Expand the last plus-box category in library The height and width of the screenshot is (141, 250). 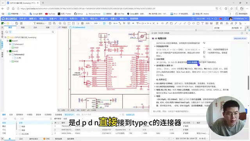pyautogui.click(x=20, y=134)
